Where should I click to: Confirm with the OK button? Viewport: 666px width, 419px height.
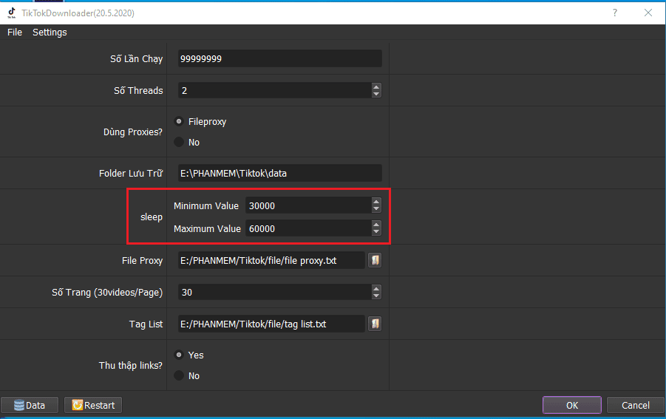[x=572, y=405]
